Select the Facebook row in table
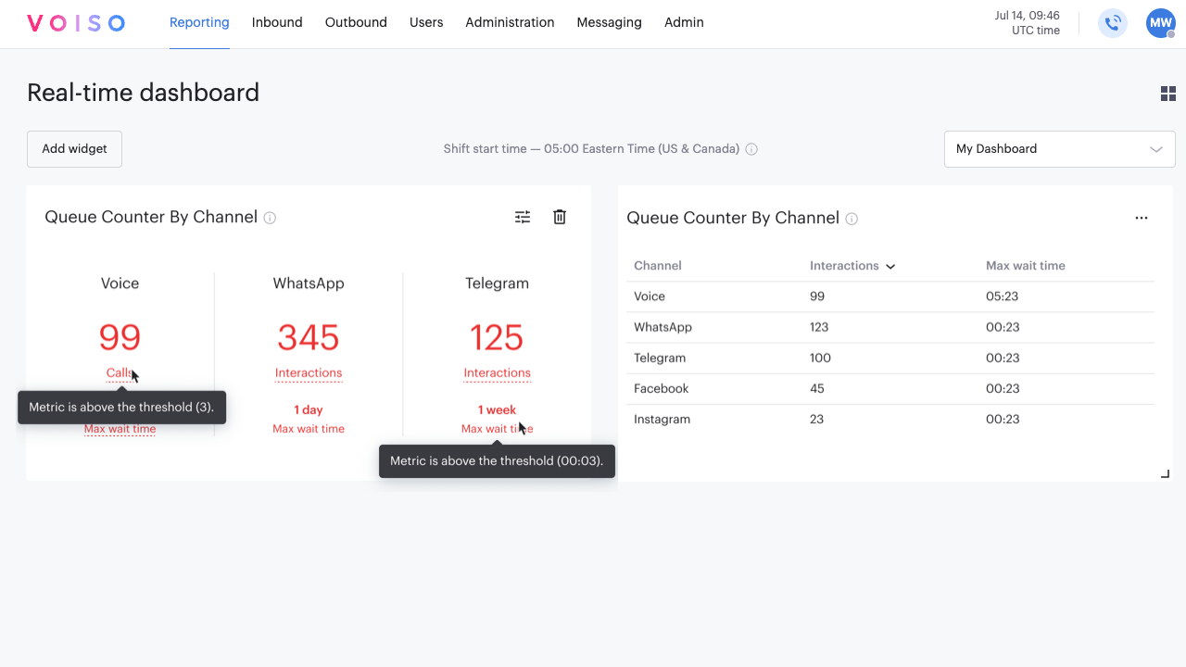 pos(890,388)
